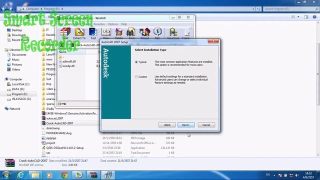Click Extract To in WinRAR toolbar

coord(79,33)
